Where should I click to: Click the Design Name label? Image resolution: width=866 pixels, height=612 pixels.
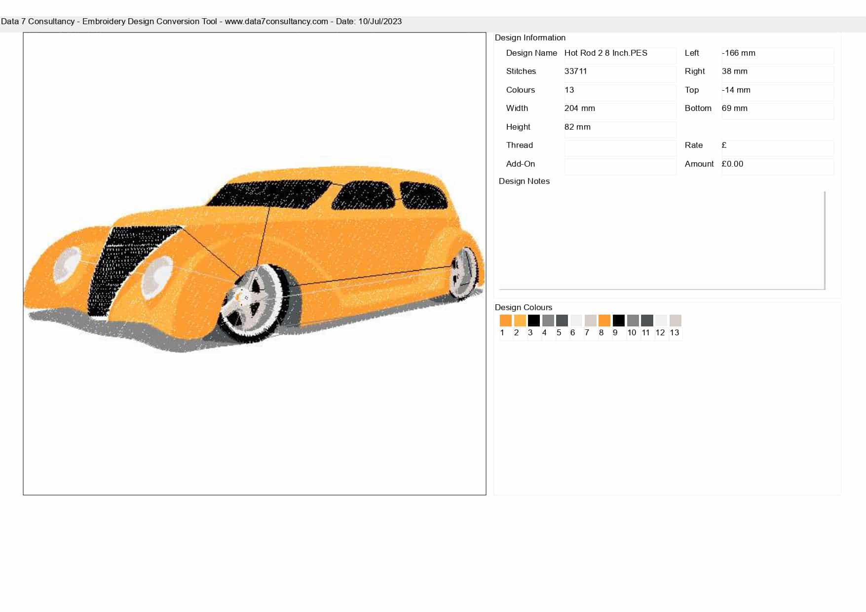click(531, 53)
